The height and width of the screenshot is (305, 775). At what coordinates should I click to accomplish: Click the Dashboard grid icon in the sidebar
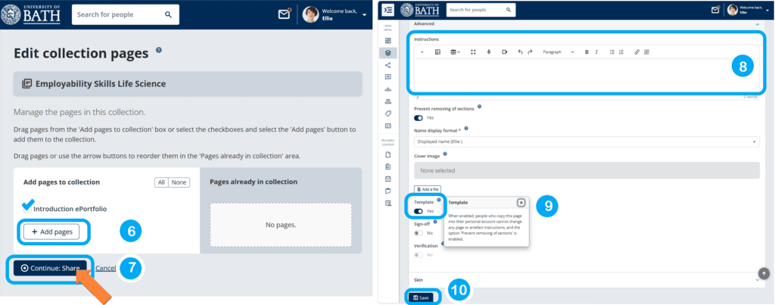tap(388, 41)
